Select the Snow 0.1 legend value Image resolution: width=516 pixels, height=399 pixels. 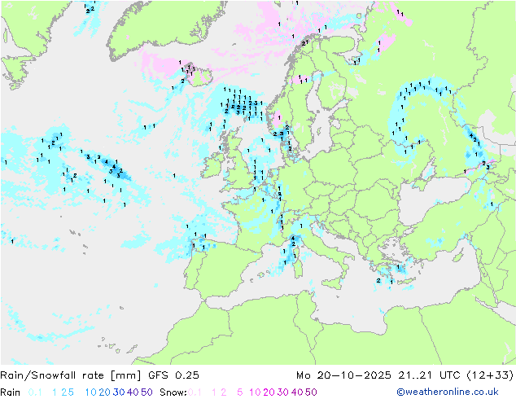[195, 392]
